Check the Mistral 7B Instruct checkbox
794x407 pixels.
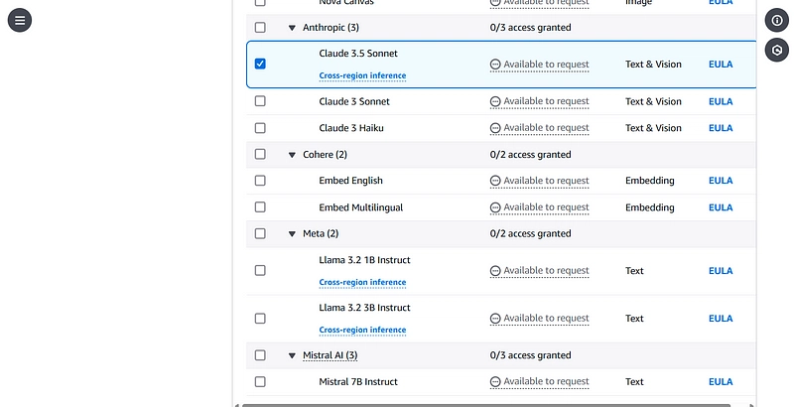260,382
